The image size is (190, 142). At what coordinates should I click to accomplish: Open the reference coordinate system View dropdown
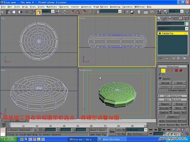(53, 11)
